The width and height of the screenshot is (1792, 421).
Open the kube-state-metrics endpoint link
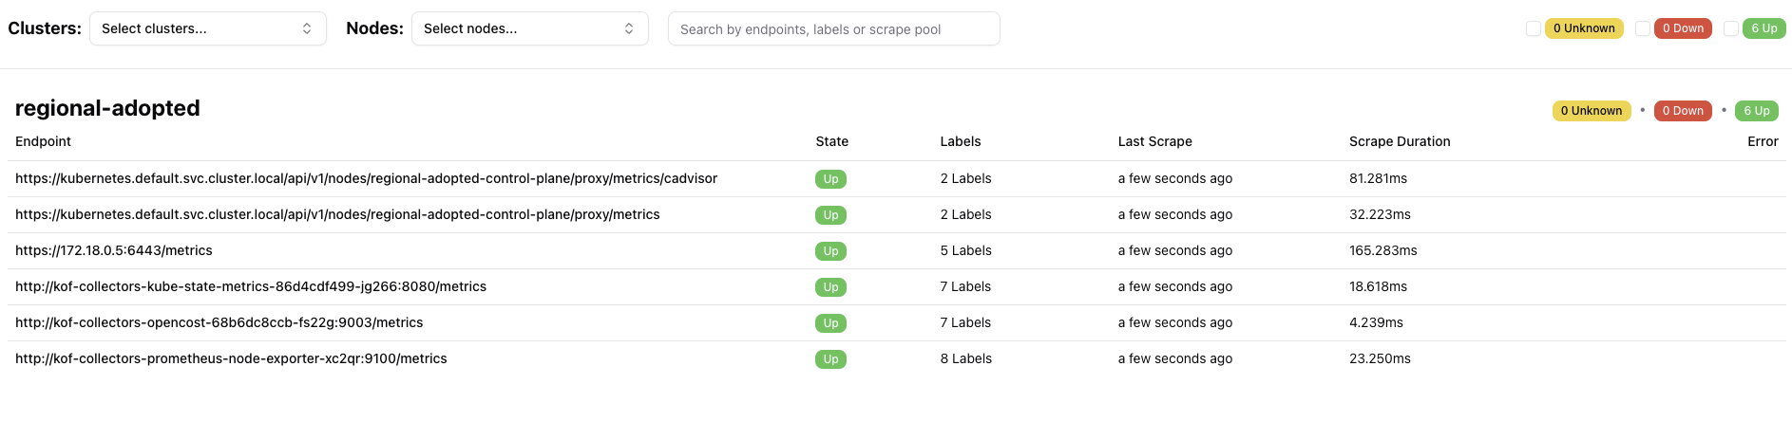click(x=251, y=286)
